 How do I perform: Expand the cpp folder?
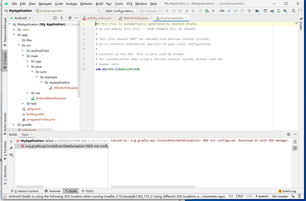pos(28,61)
